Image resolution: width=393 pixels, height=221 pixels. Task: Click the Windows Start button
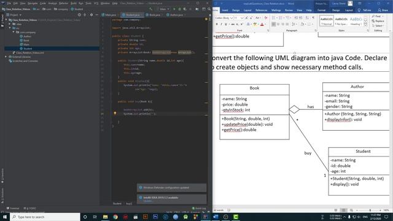(5, 217)
